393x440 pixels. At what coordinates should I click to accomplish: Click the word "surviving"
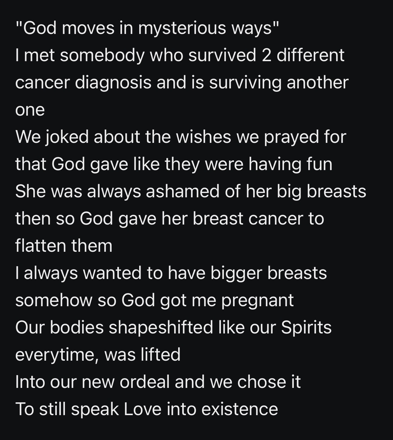(x=245, y=83)
